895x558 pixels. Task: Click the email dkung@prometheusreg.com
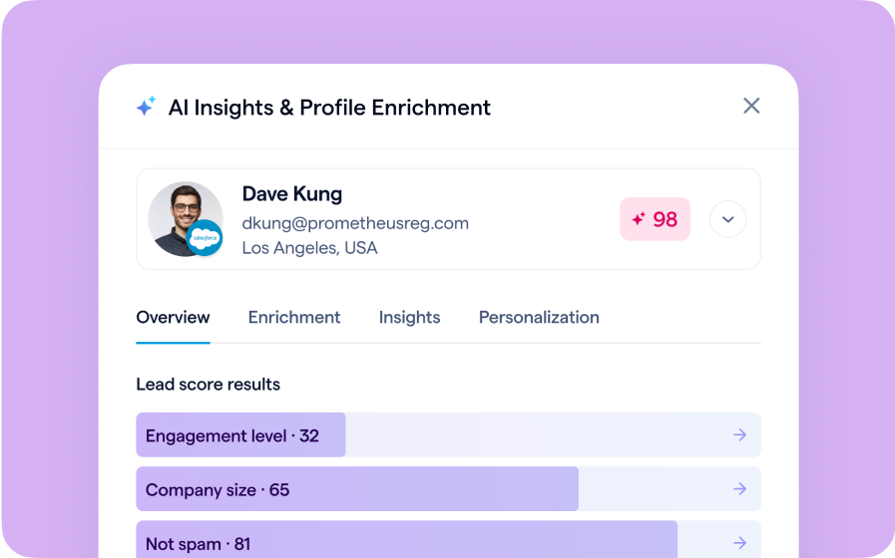click(355, 223)
